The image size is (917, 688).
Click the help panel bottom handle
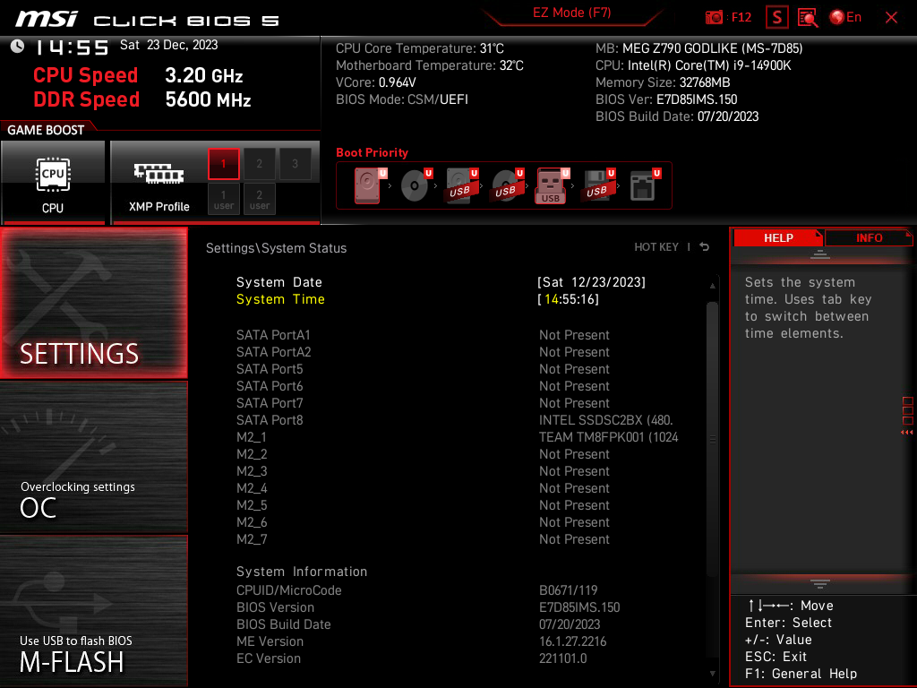[x=819, y=584]
